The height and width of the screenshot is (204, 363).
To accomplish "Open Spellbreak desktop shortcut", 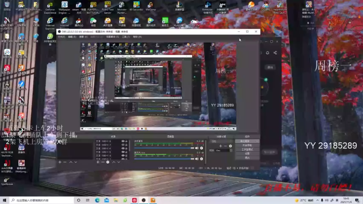I will (x=7, y=181).
